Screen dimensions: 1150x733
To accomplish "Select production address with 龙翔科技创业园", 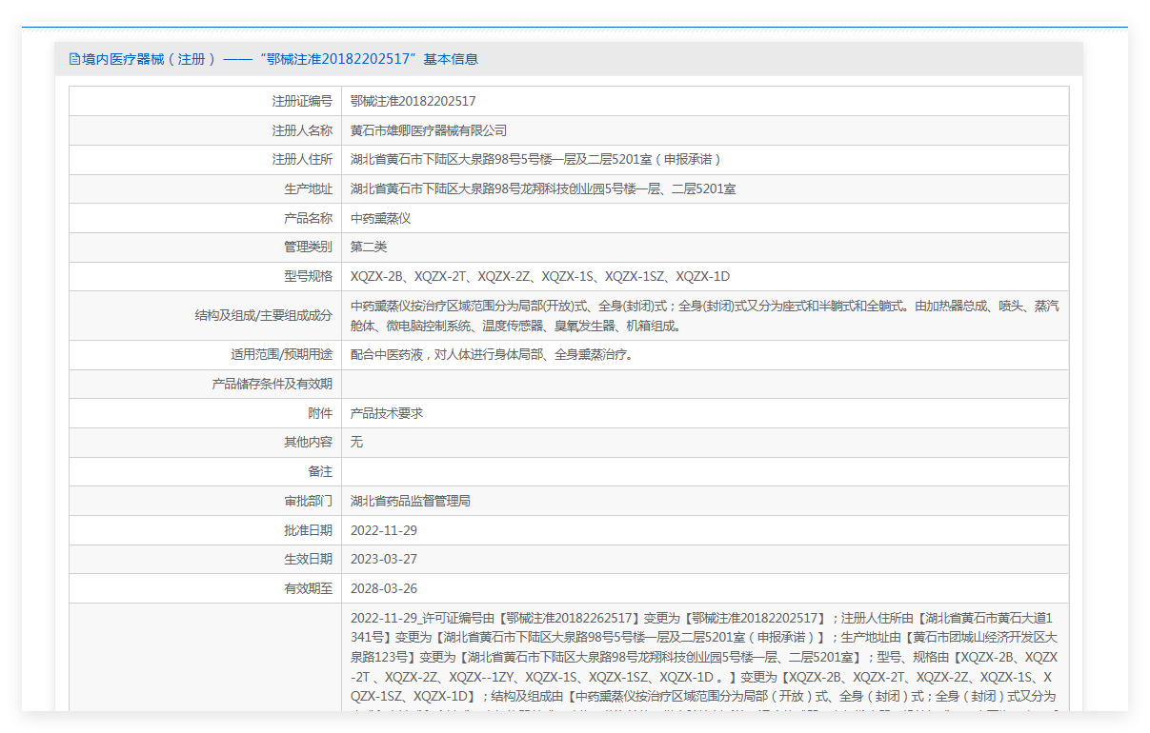I will tap(543, 188).
